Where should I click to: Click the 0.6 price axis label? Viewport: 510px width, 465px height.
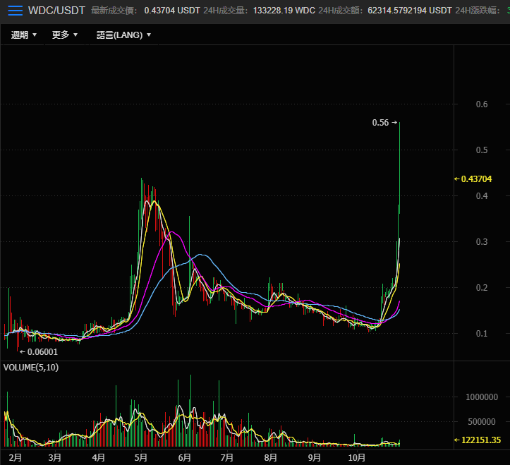pyautogui.click(x=462, y=104)
